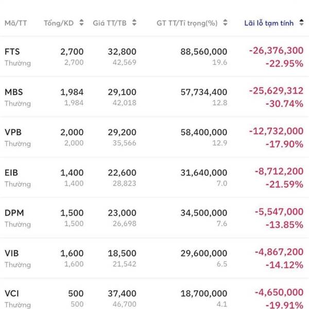This screenshot has width=309, height=309.
Task: Open the VPB stock ticker
Action: (13, 132)
